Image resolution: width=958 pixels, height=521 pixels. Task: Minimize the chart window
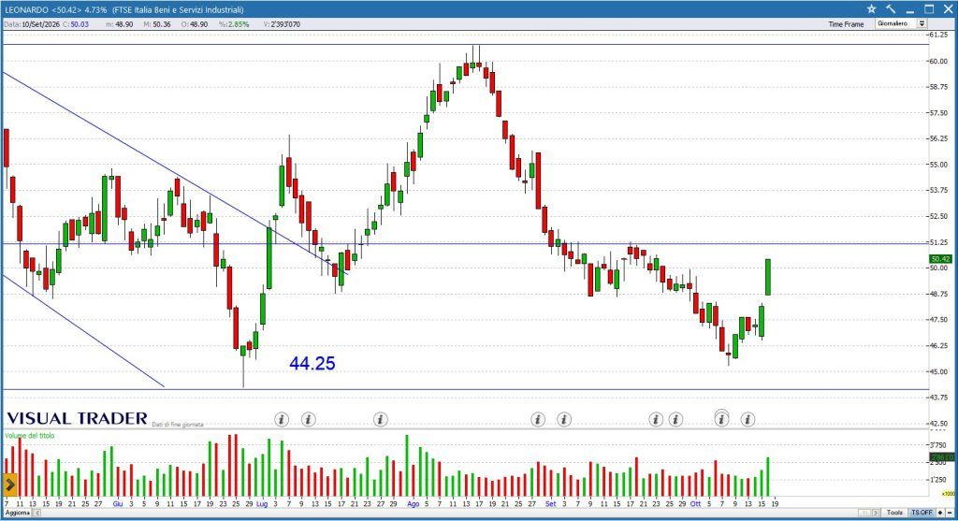909,9
